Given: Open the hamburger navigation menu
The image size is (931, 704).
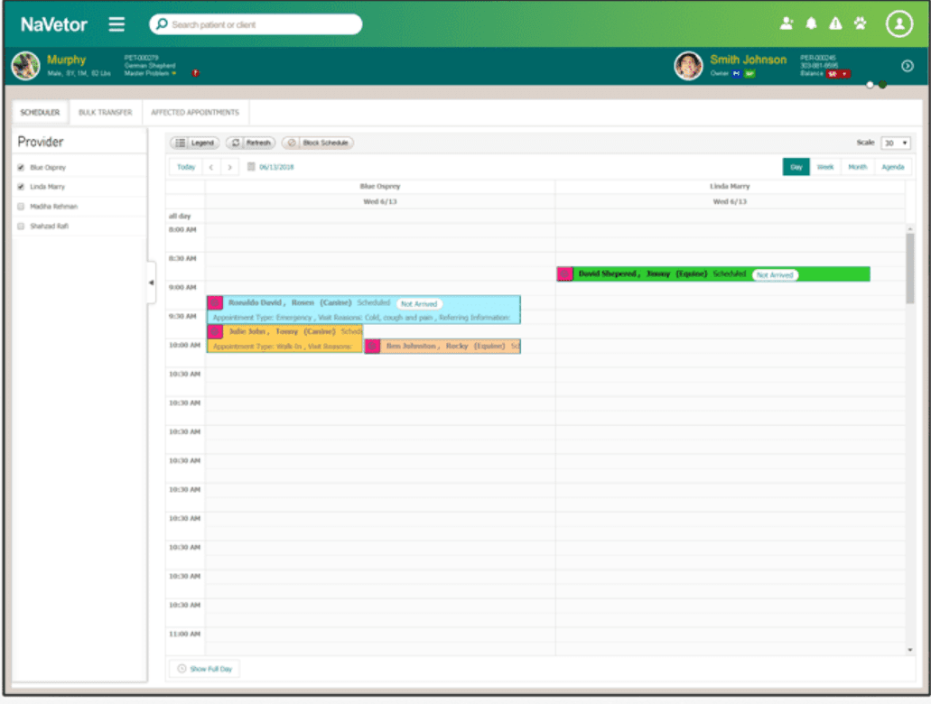Looking at the screenshot, I should [x=116, y=24].
